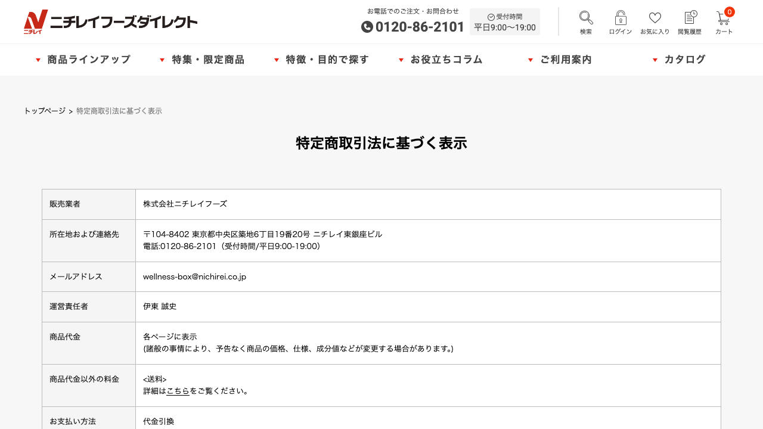
Task: Select the 所在地および連絡先 row label
Action: click(x=84, y=234)
